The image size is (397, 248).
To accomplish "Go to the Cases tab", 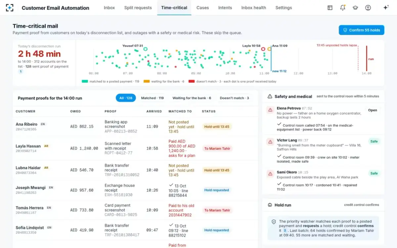I will 202,8.
